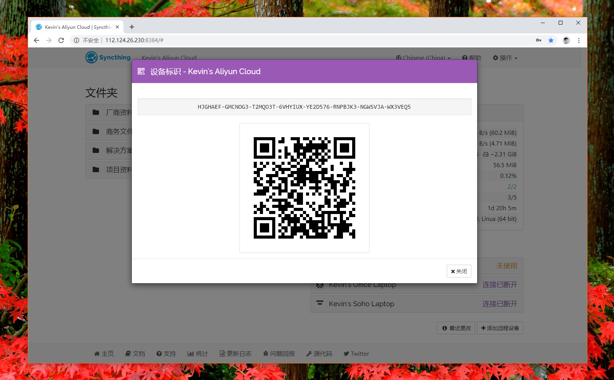This screenshot has width=614, height=380.
Task: Close the Kevin's Aliyun Cloud tab
Action: coord(117,27)
